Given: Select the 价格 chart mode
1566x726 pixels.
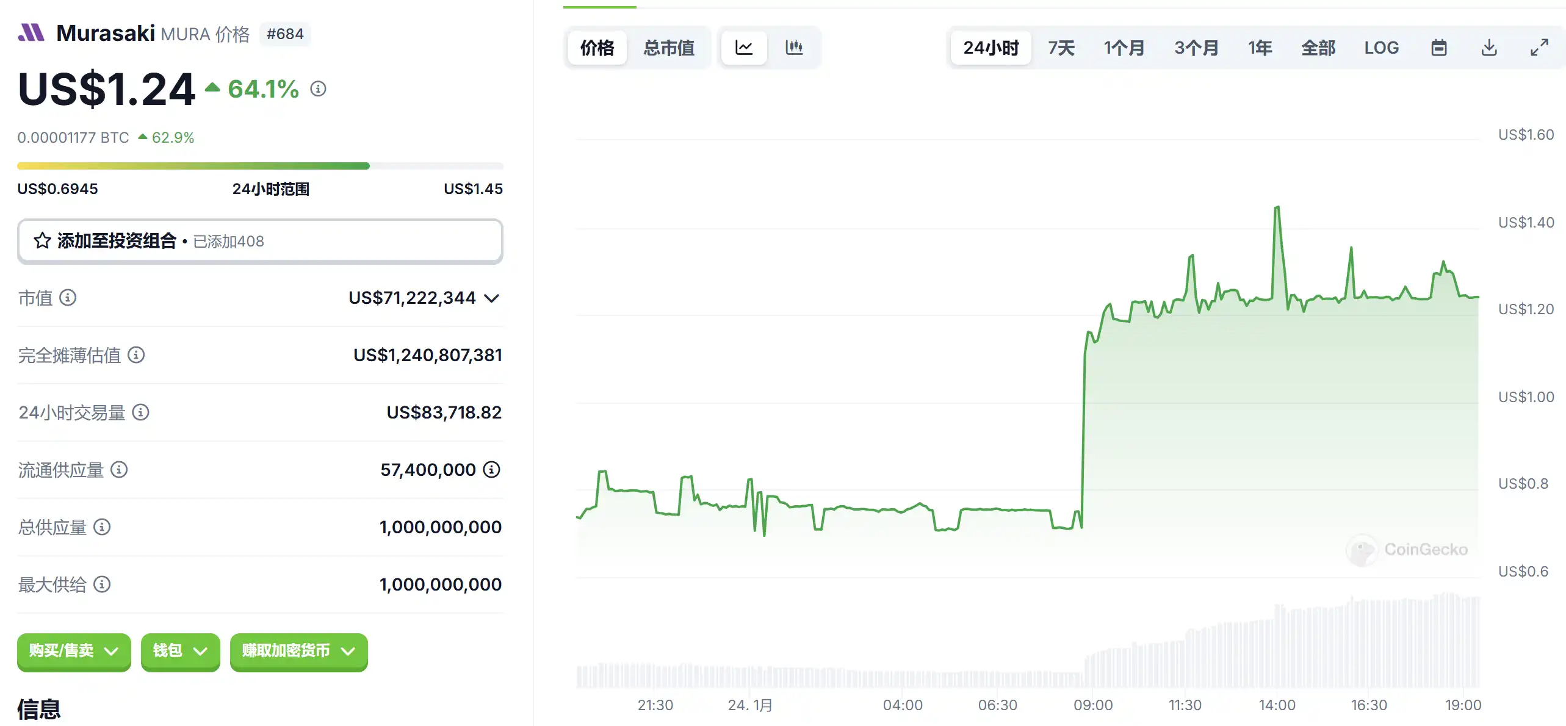Looking at the screenshot, I should 597,48.
